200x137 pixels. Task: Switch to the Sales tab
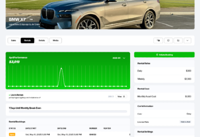pyautogui.click(x=13, y=40)
